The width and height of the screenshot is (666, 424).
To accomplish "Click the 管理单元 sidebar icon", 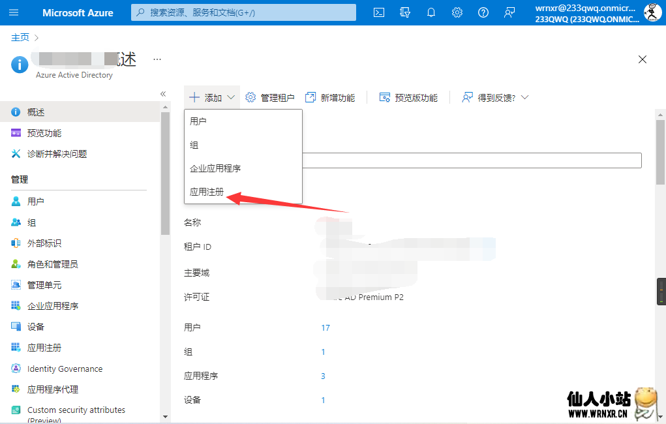I will coord(16,284).
